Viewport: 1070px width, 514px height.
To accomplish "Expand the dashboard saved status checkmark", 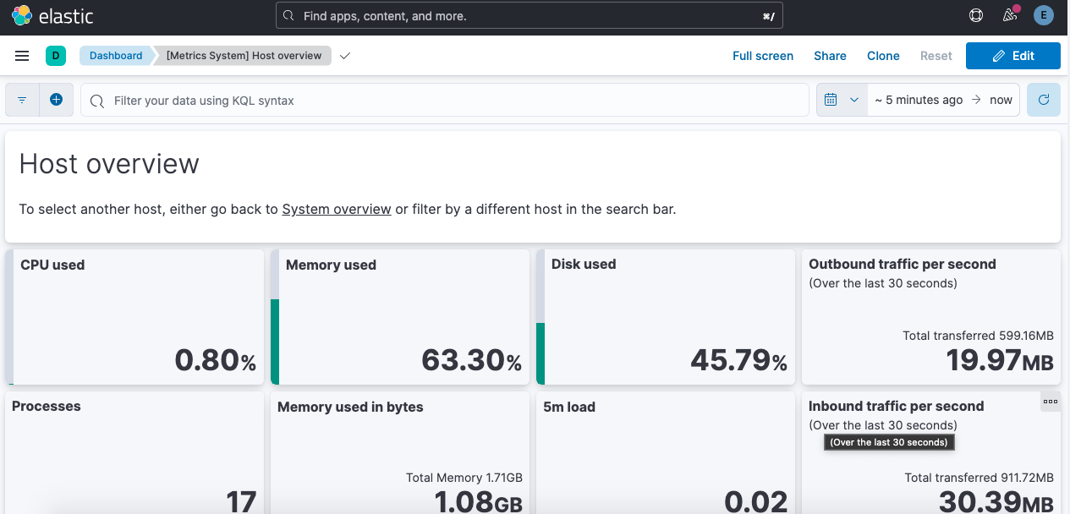I will point(344,56).
